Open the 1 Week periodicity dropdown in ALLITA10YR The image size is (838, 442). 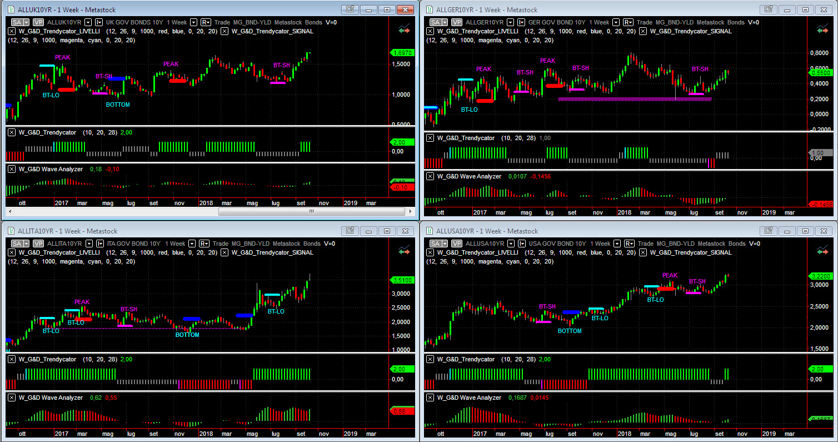(x=192, y=244)
